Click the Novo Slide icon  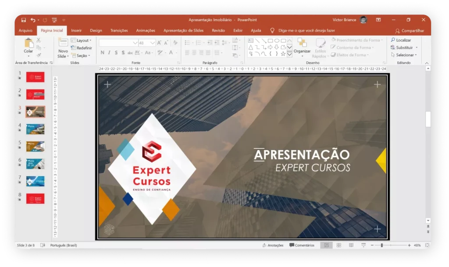coord(63,44)
